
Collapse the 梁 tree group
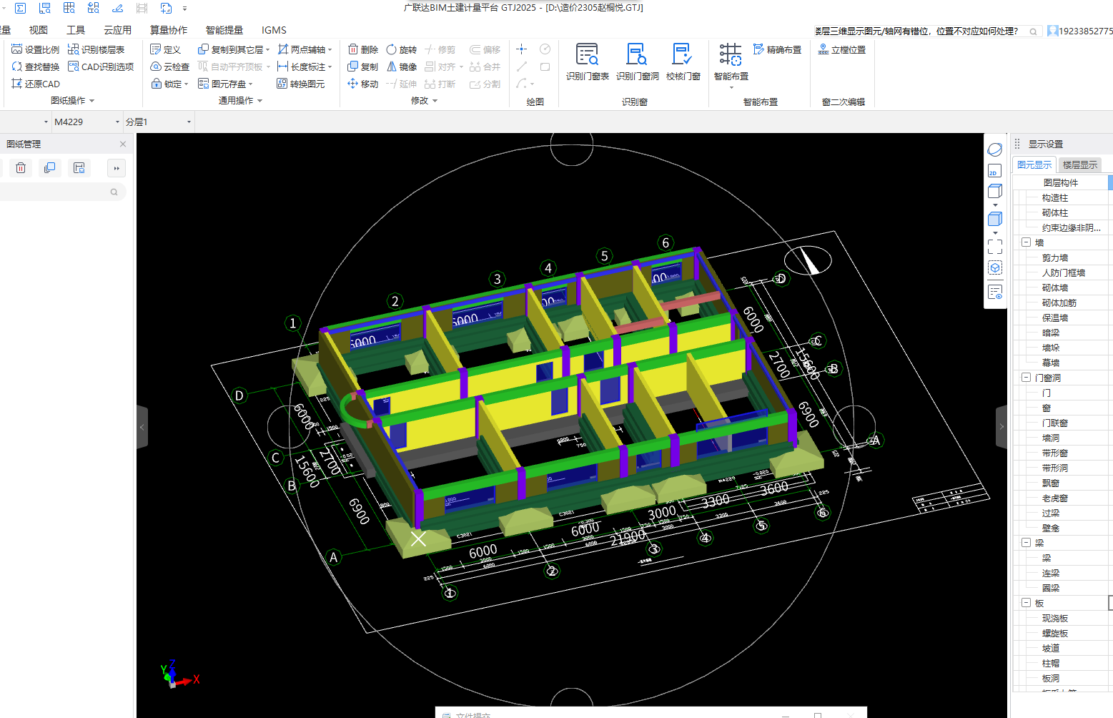[1026, 543]
